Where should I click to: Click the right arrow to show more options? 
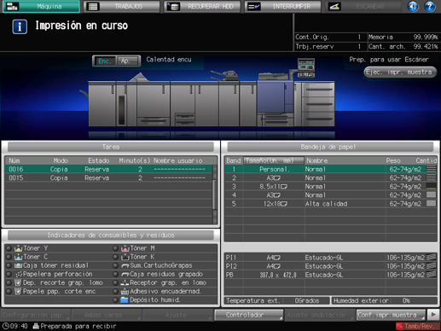pos(433,315)
